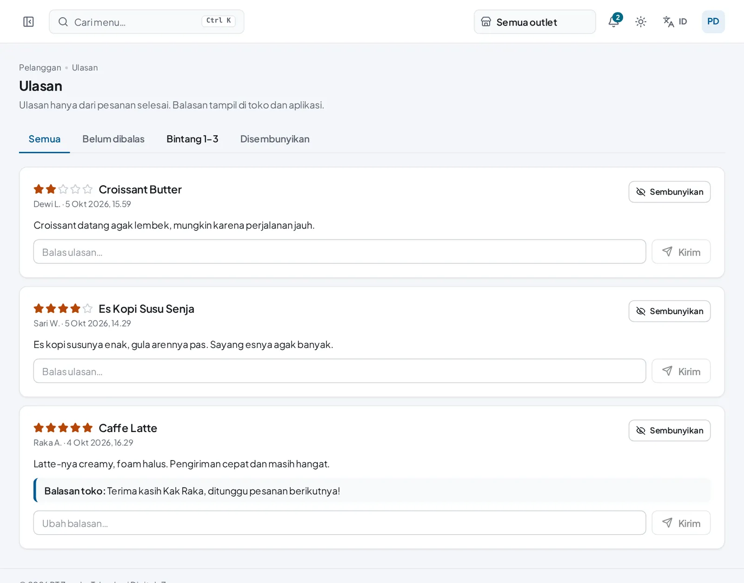Open the Semua outlet selector
The width and height of the screenshot is (744, 583).
pos(535,22)
